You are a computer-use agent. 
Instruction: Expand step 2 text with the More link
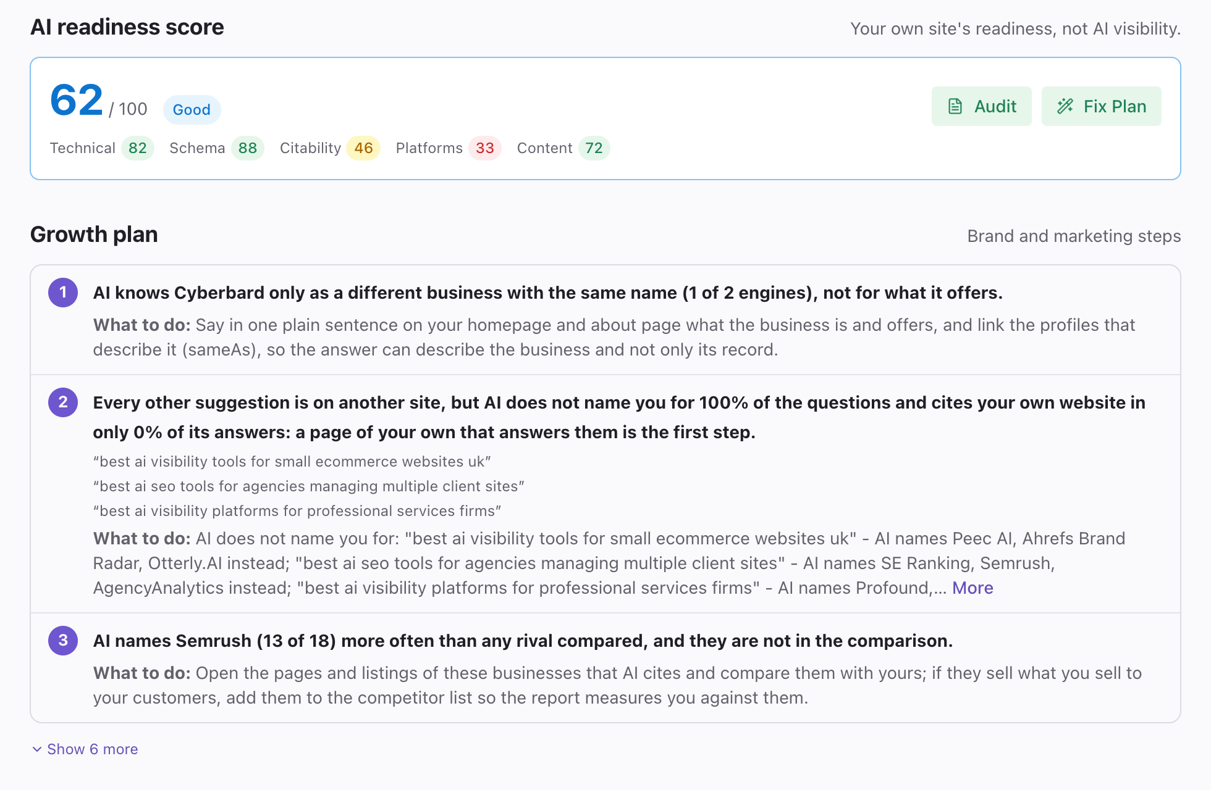pyautogui.click(x=973, y=588)
